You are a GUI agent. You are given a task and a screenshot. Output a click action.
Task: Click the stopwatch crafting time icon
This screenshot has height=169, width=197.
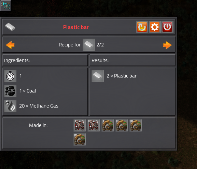coord(10,76)
